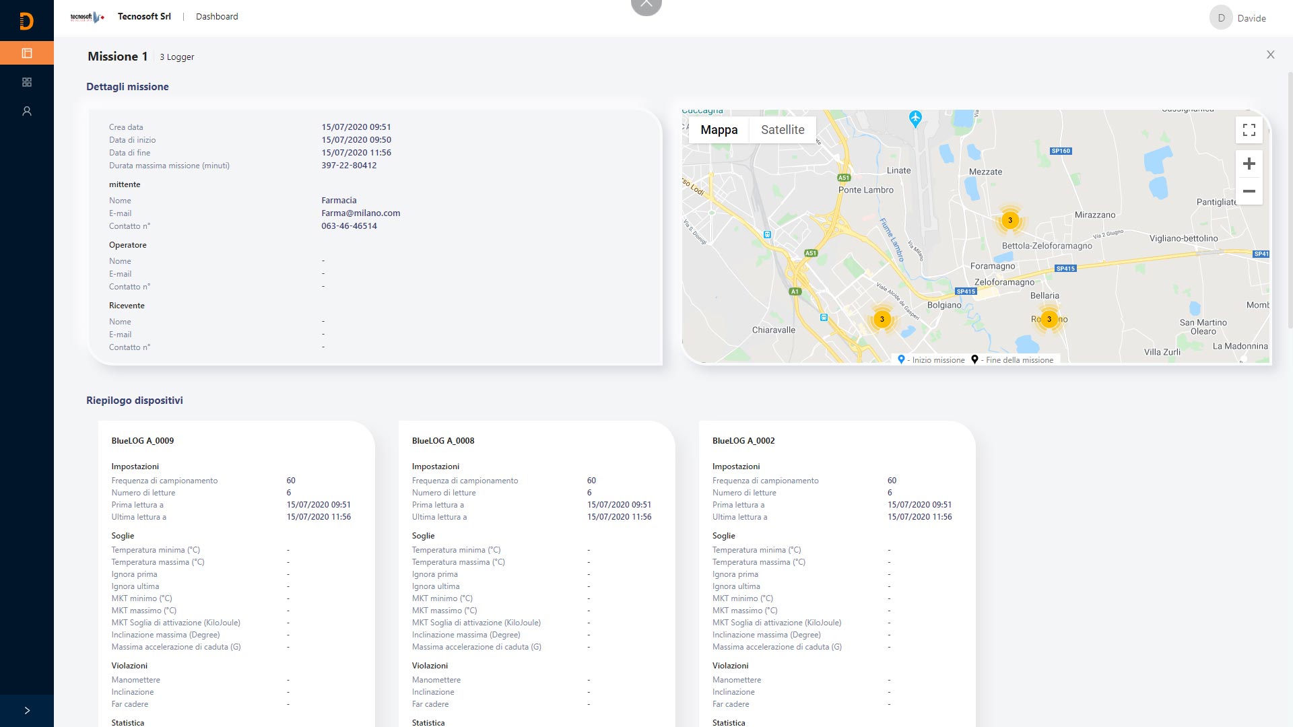Select the BlueLOG A_0009 device card title
The height and width of the screenshot is (727, 1293).
tap(143, 440)
